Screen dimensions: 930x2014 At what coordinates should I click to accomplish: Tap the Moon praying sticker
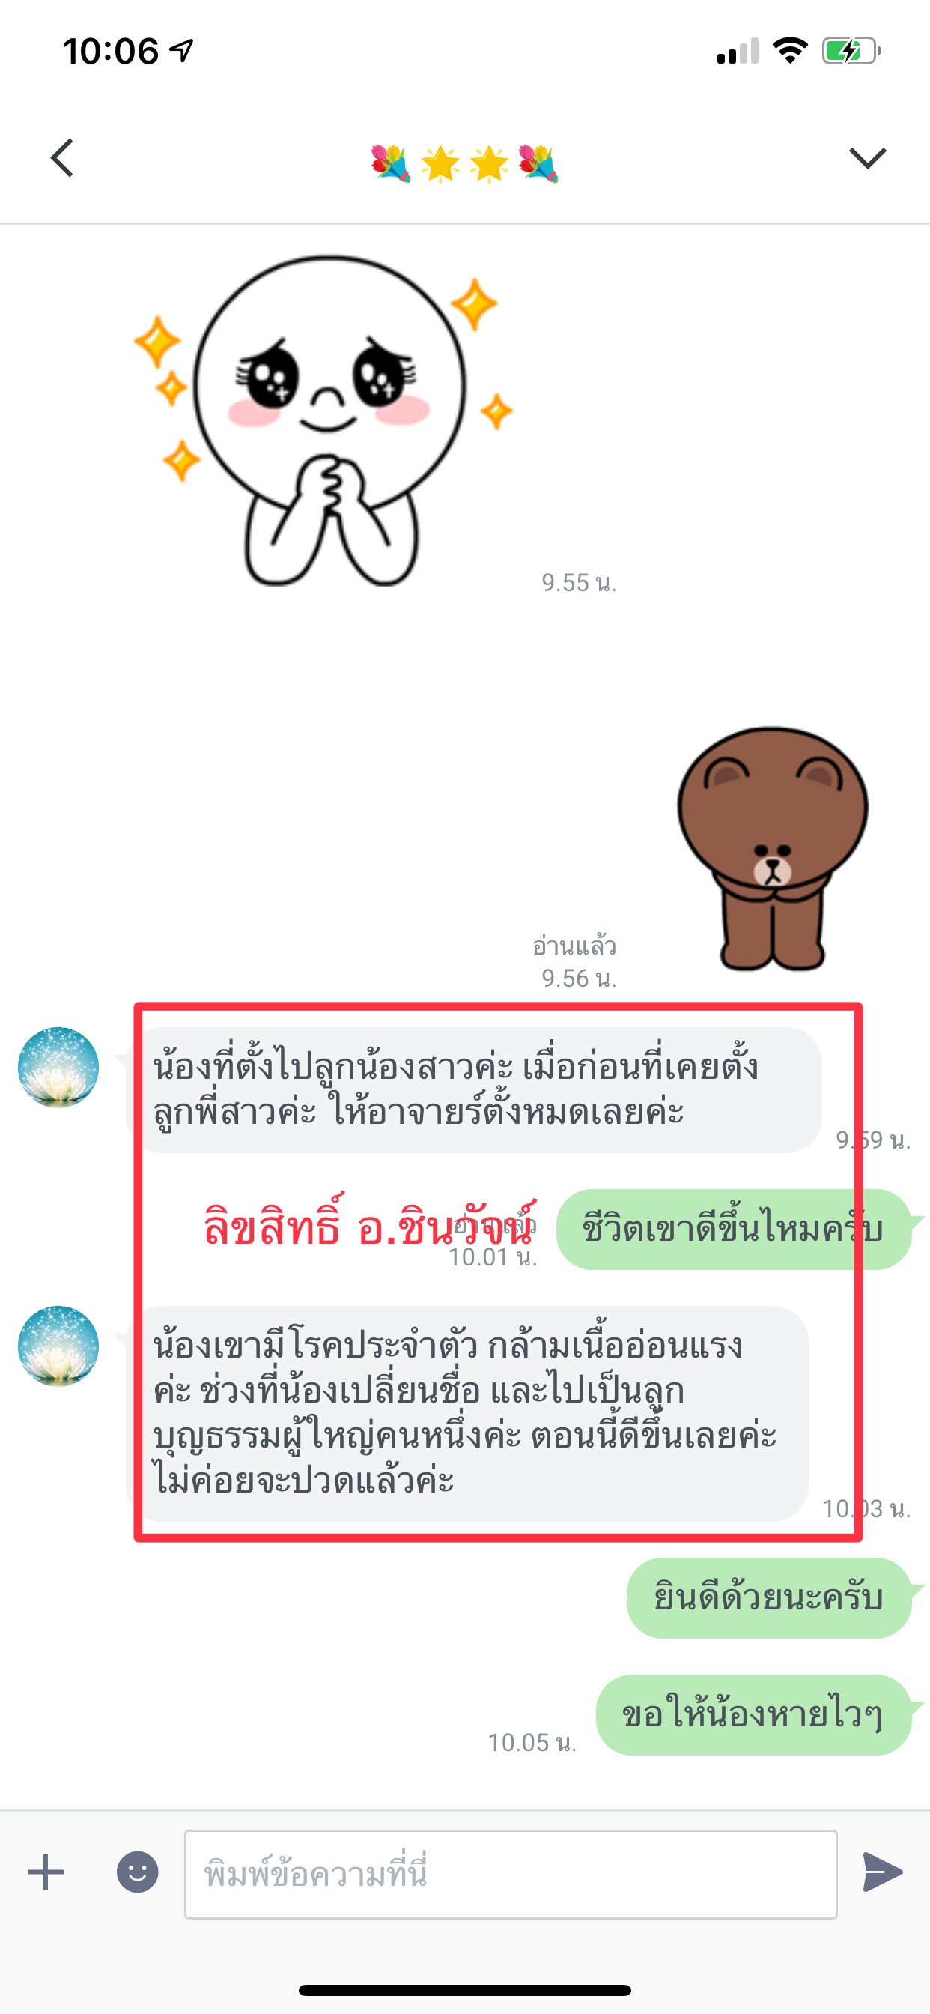coord(323,420)
